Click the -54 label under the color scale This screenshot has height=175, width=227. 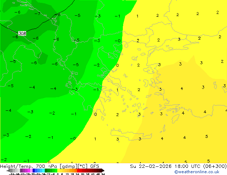11,174
